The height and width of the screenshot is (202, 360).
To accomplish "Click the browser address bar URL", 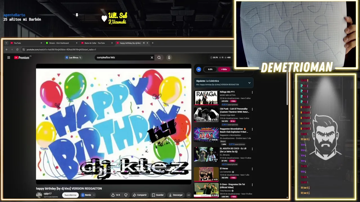I will 61,50.
